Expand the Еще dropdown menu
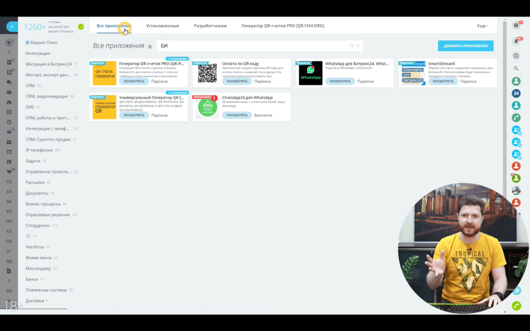The width and height of the screenshot is (530, 331). [483, 26]
